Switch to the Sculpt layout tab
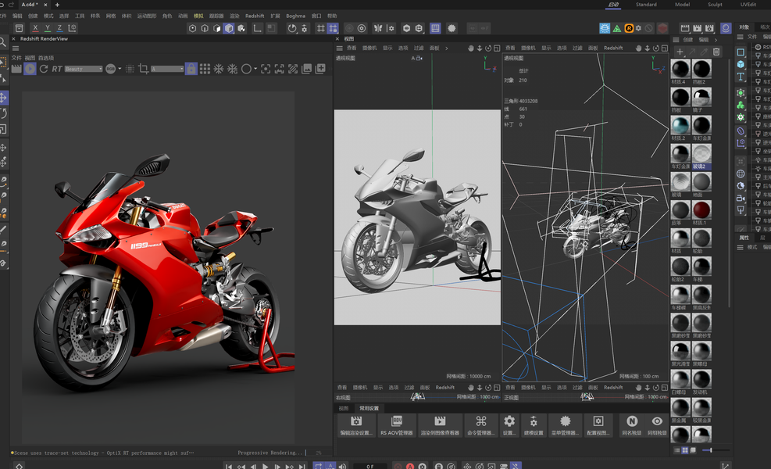 click(x=715, y=5)
